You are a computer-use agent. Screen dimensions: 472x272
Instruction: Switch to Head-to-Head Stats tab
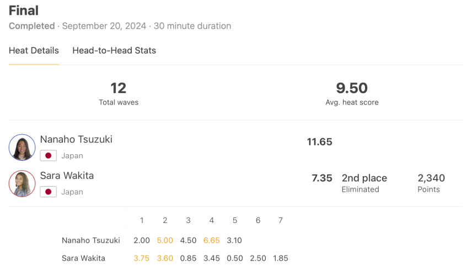pos(114,51)
